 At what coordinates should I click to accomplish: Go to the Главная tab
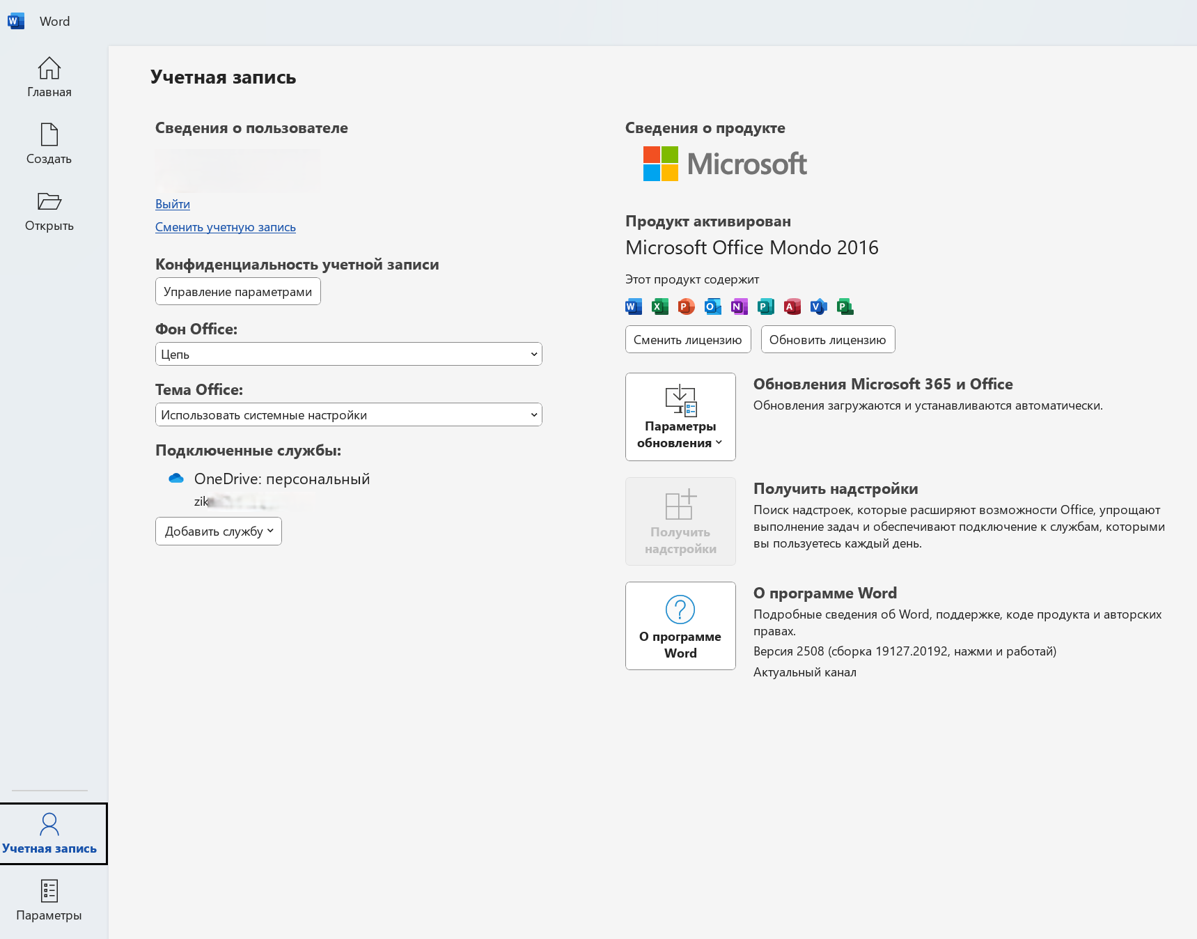(x=49, y=77)
